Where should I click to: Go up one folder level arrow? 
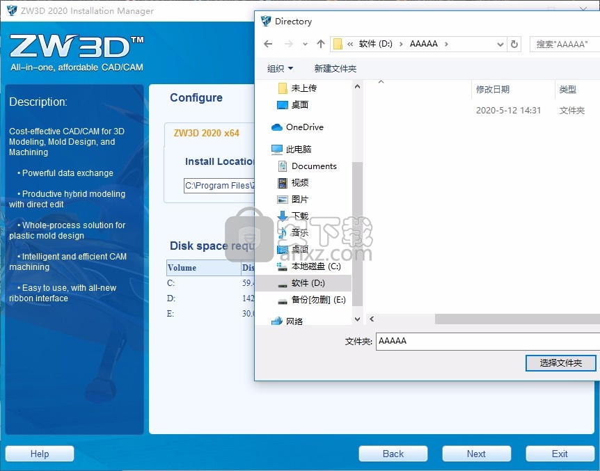click(x=321, y=44)
